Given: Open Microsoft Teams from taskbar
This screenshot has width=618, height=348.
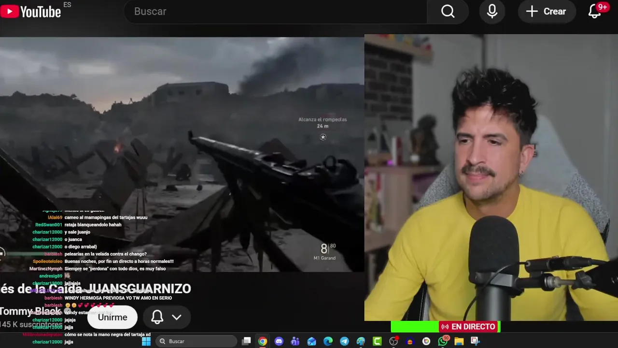Looking at the screenshot, I should pos(295,341).
